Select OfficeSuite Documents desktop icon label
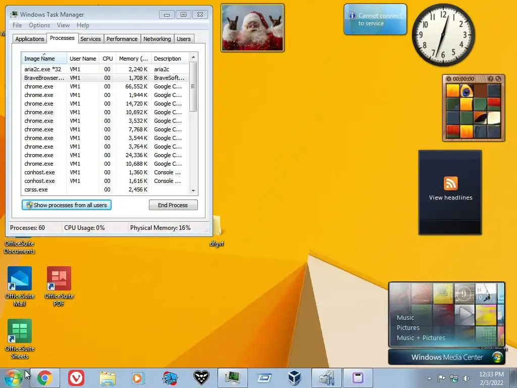Screen dimensions: 517x388 20,247
